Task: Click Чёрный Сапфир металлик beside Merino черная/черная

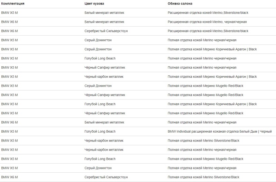Action: pos(105,68)
